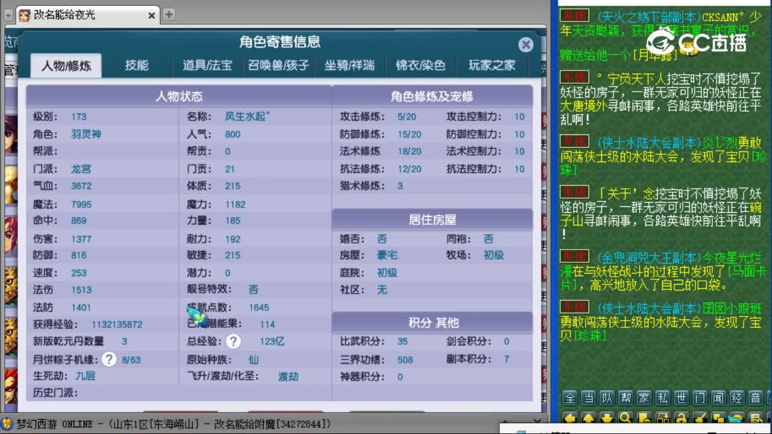
Task: Click the swap-windows icon in chat toolbar
Action: pos(663,417)
